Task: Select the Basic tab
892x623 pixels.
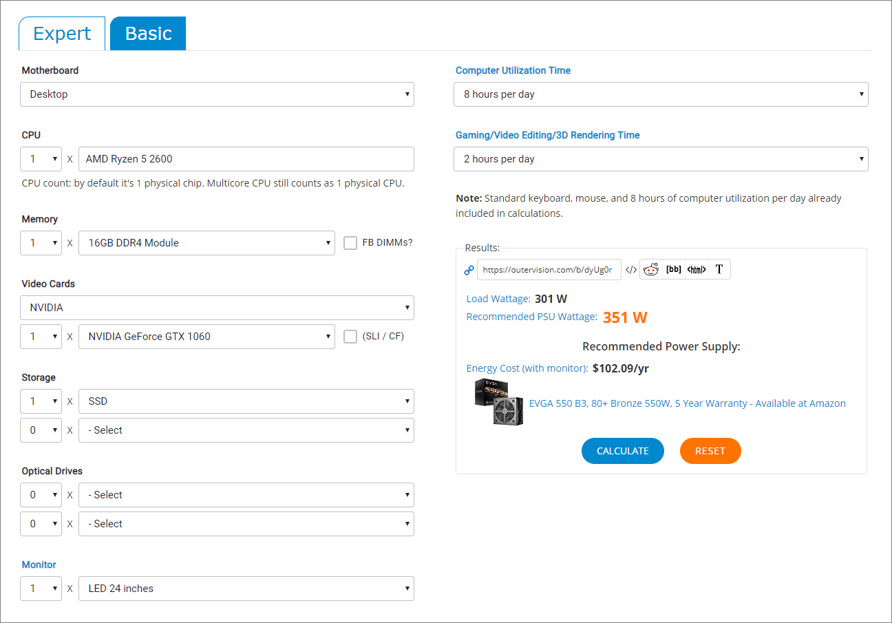Action: click(148, 34)
